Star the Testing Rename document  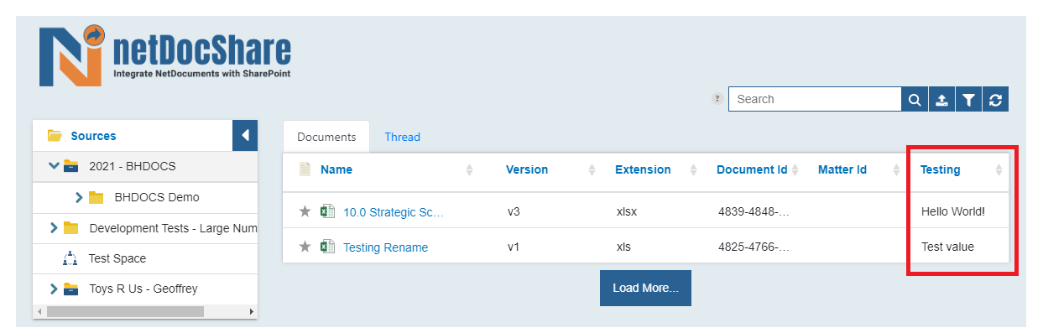[x=305, y=247]
